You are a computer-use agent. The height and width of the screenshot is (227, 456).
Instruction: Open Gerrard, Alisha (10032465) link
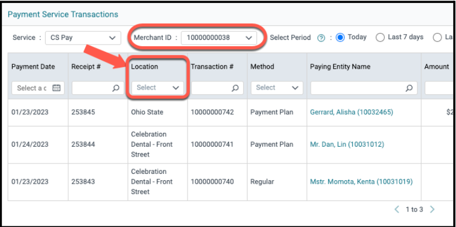(352, 112)
